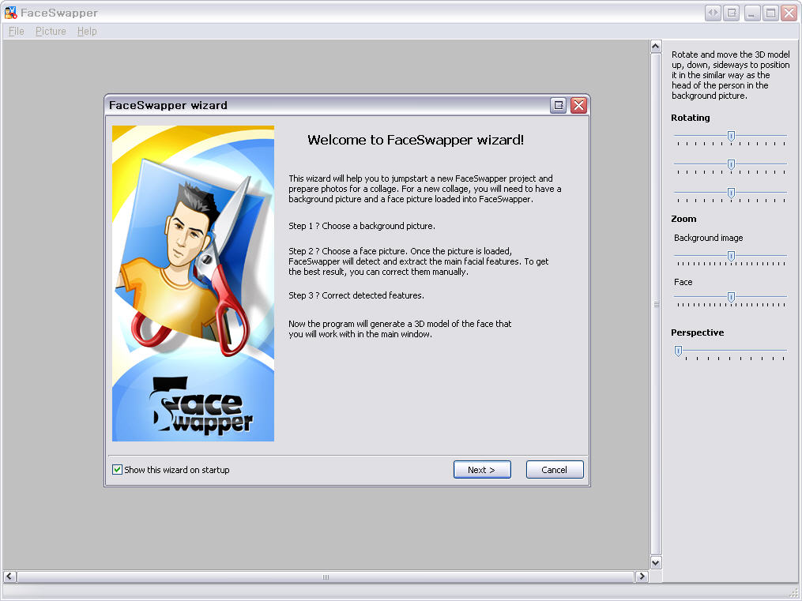The width and height of the screenshot is (802, 601).
Task: Cancel the FaceSwapper wizard
Action: (x=555, y=470)
